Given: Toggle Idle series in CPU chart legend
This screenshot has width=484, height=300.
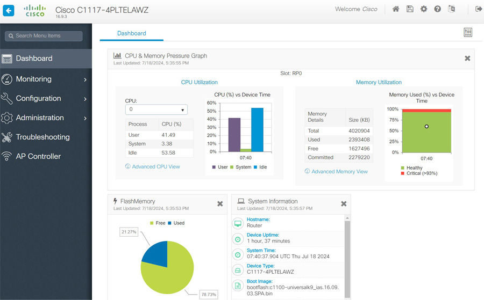Looking at the screenshot, I should tap(260, 167).
